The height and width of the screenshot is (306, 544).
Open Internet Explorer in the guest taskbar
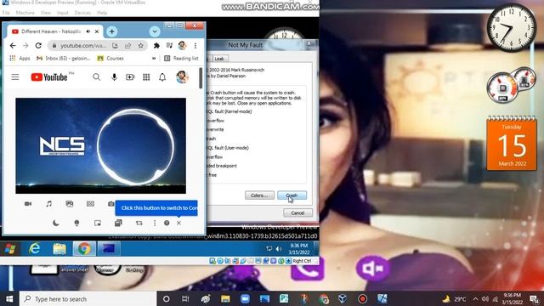[x=34, y=249]
